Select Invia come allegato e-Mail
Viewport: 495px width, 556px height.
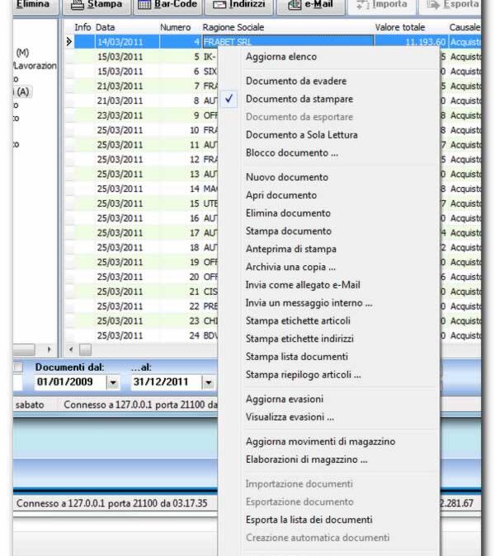pos(302,285)
